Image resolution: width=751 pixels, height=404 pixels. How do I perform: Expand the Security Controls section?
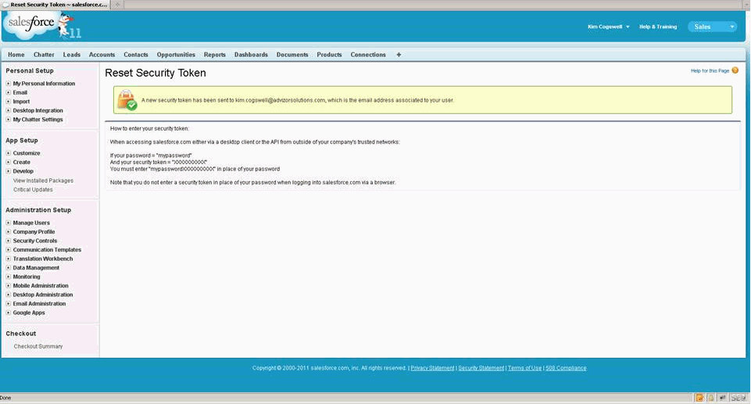9,241
